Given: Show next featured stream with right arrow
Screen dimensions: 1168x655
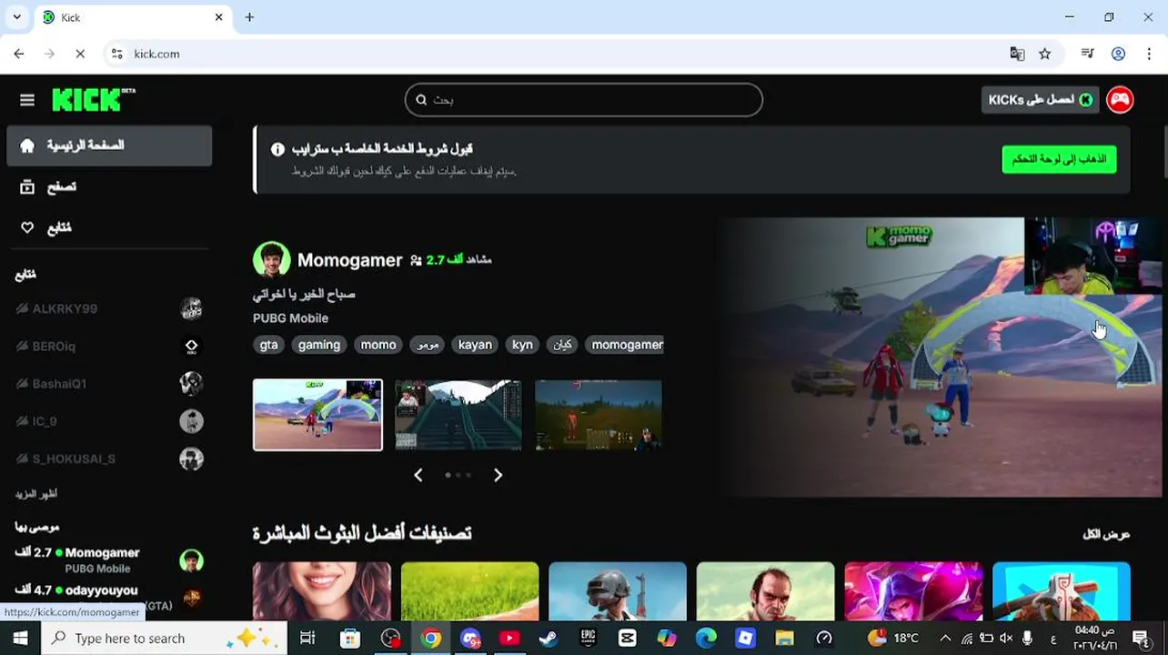Looking at the screenshot, I should click(x=498, y=475).
